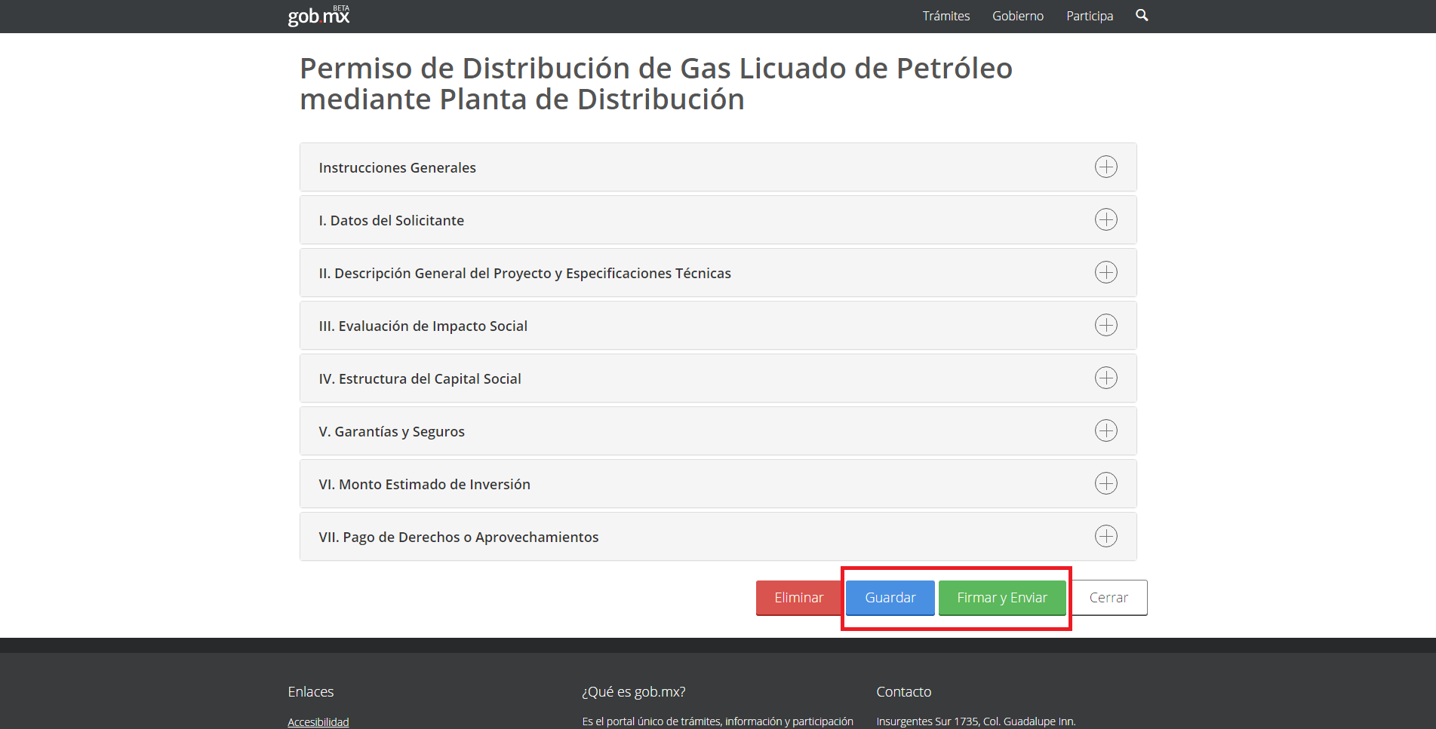Click plus icon for Garantías y Seguros
Screen dimensions: 1436x729
pyautogui.click(x=1105, y=430)
